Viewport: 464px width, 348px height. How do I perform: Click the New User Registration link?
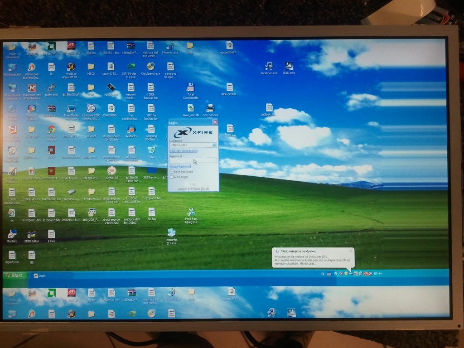click(183, 151)
